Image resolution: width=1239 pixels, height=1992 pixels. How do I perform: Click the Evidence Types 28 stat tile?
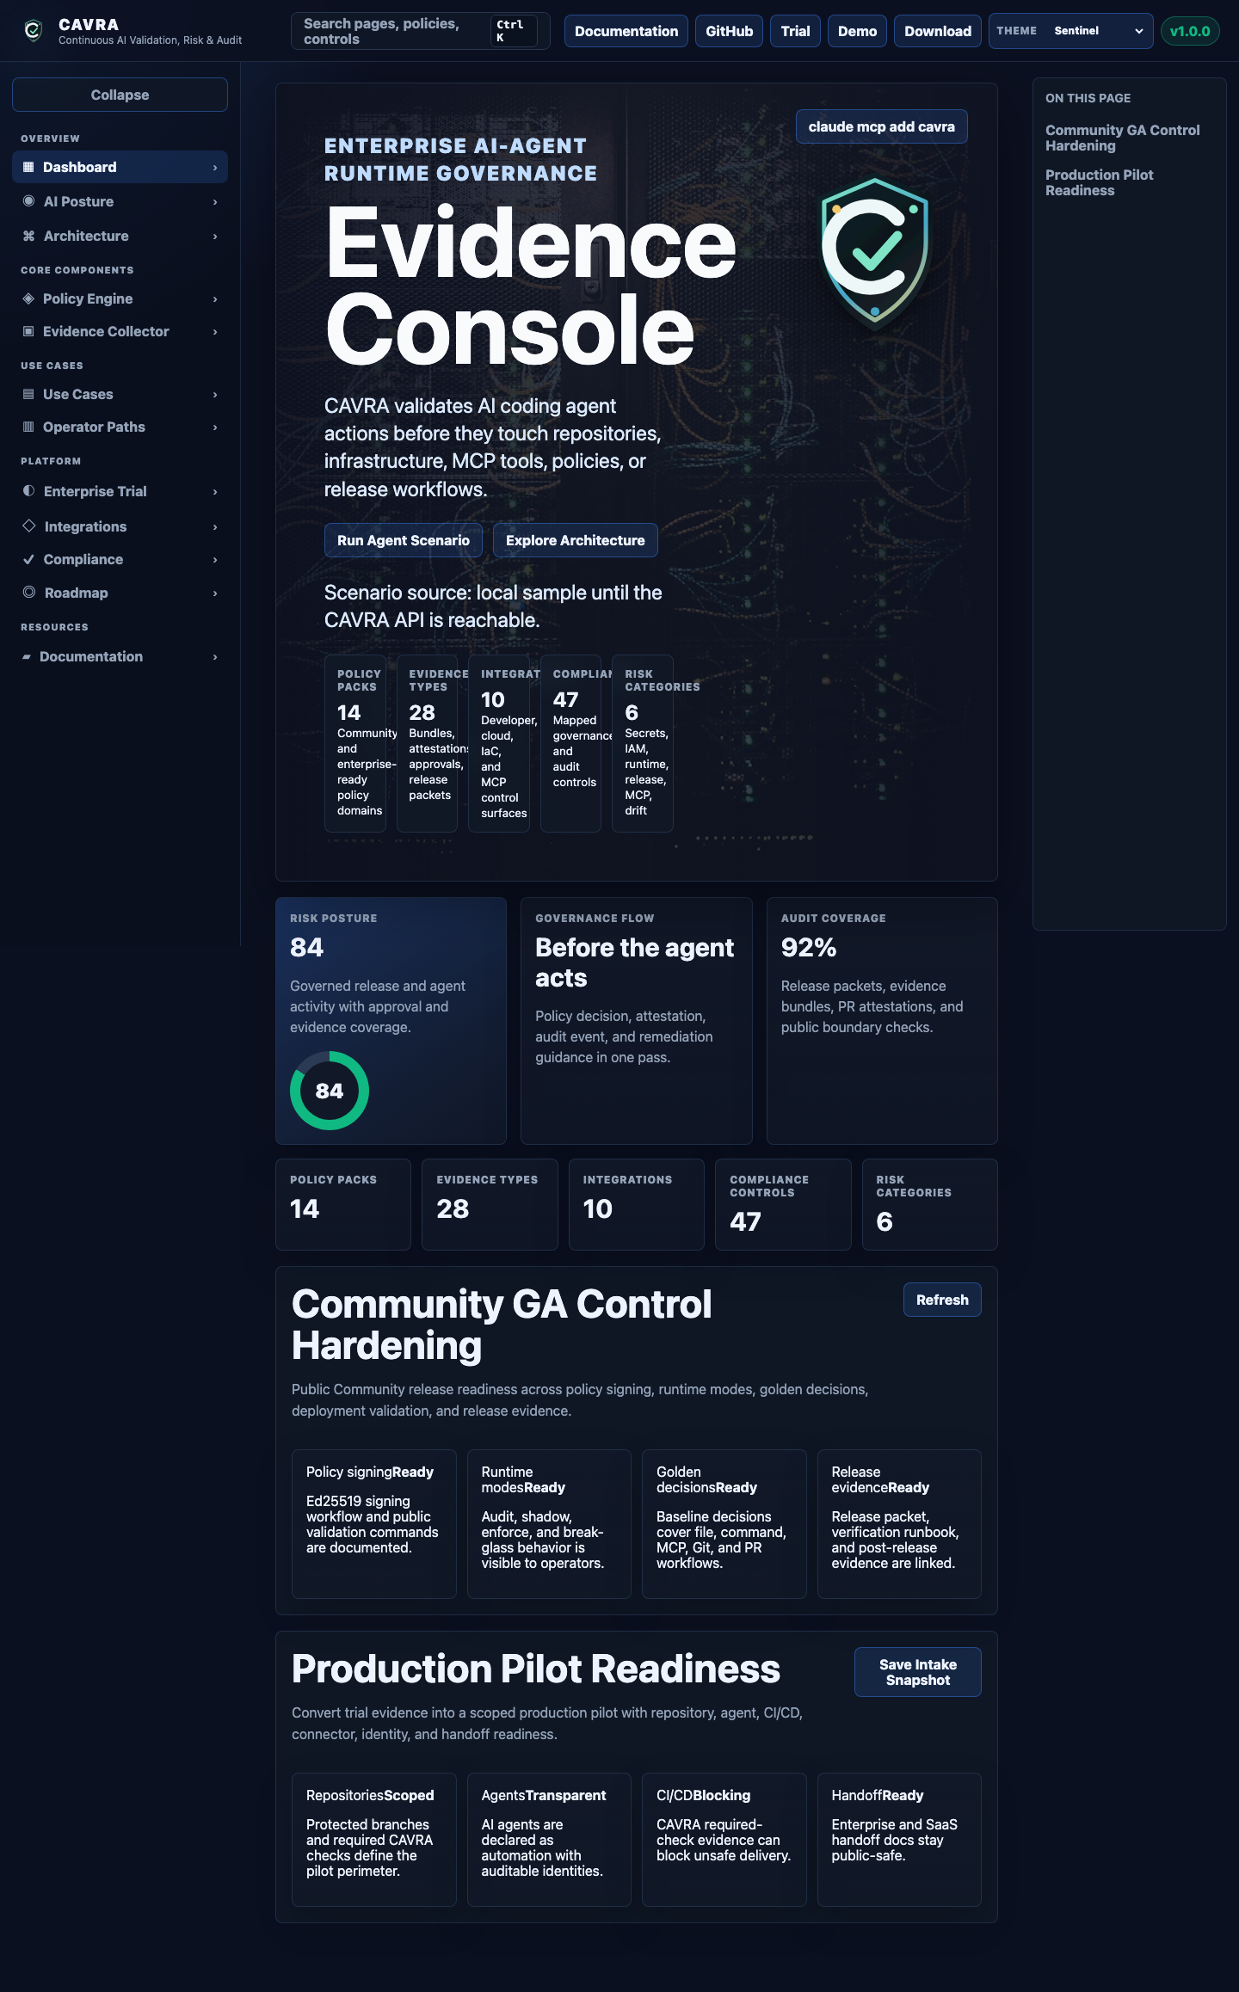(x=490, y=1204)
